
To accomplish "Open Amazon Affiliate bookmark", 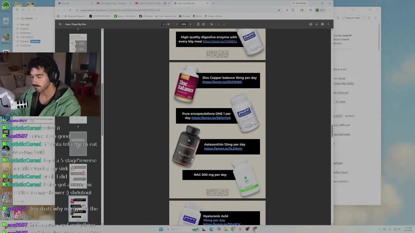I will [213, 16].
